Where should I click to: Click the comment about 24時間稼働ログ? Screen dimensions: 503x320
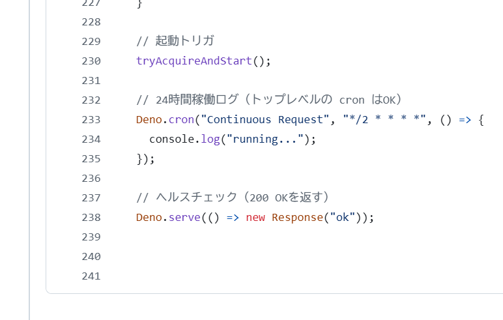pos(269,100)
